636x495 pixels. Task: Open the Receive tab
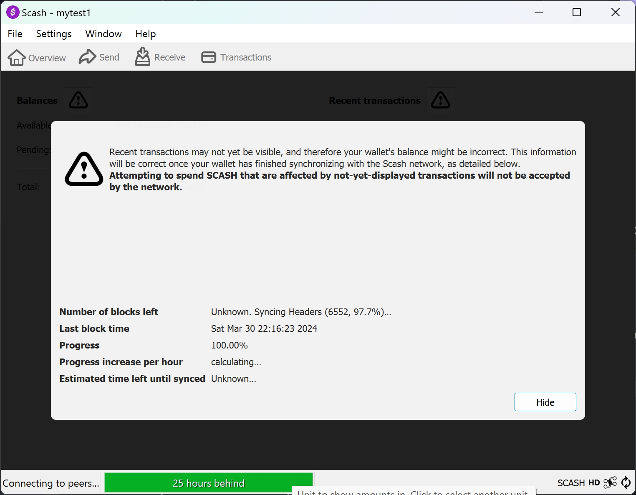click(x=160, y=57)
